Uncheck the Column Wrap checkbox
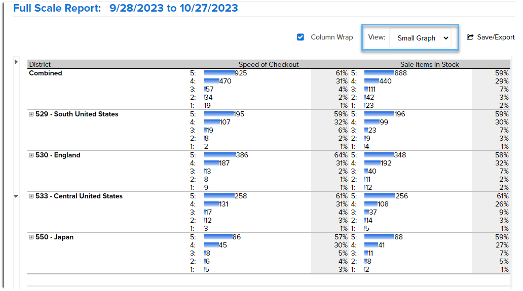 point(301,37)
